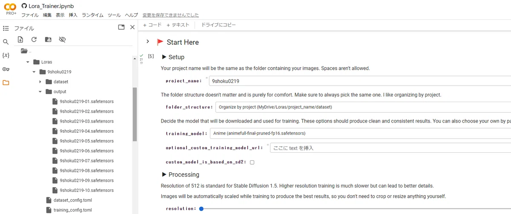Viewport: 511px width, 214px height.
Task: Click the GitHub icon beside notebook title
Action: point(24,6)
